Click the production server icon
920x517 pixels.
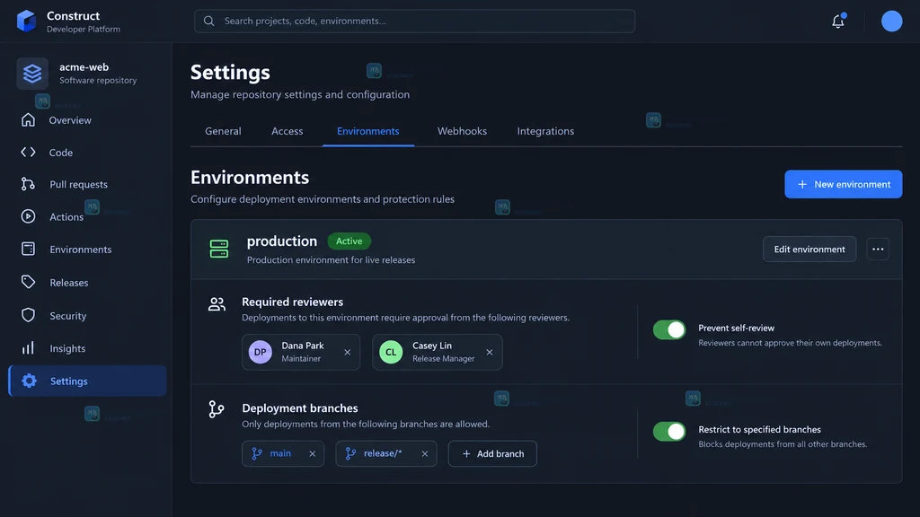pyautogui.click(x=219, y=249)
